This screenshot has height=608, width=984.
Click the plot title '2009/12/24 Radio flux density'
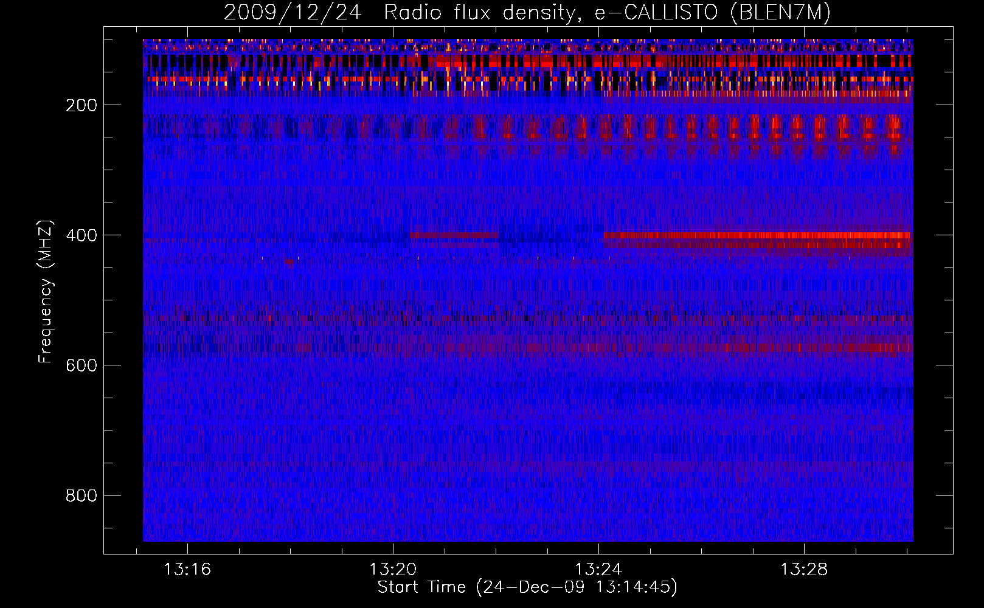click(x=398, y=13)
